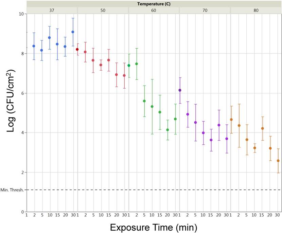Select the 37 temperature panel header
The width and height of the screenshot is (282, 233).
[52, 11]
